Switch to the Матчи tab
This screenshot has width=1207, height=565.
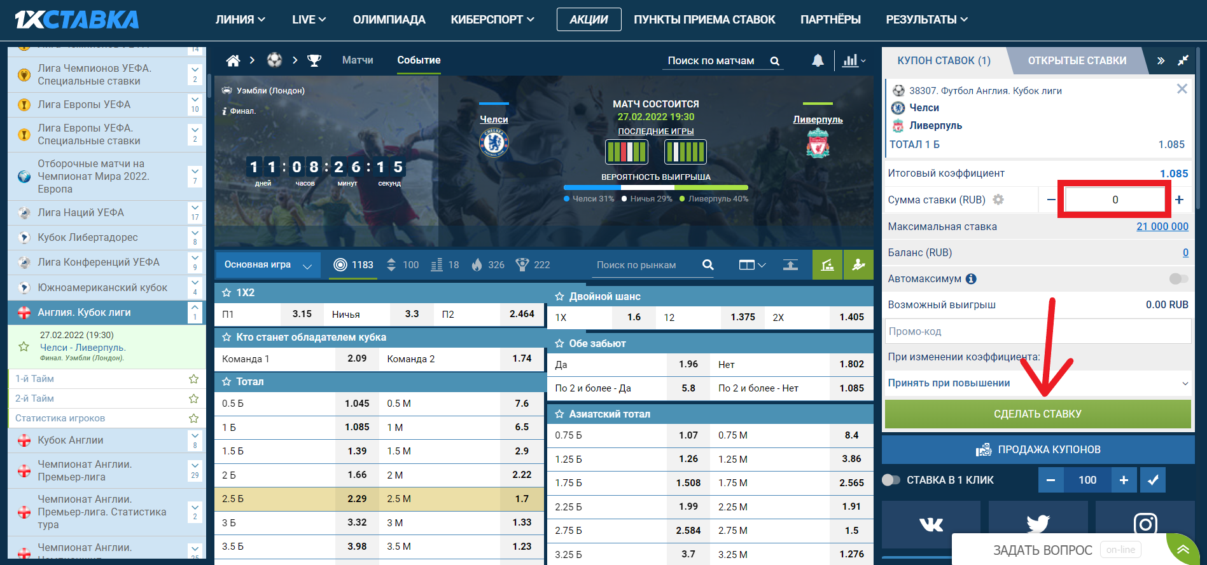coord(358,60)
